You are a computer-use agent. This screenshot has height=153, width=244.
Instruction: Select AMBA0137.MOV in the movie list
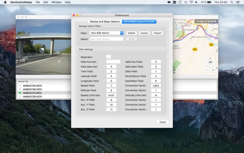[x=32, y=93]
